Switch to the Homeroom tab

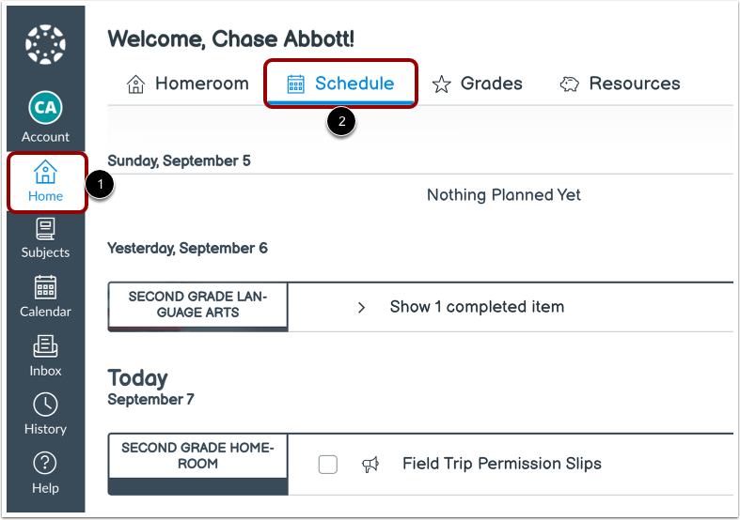(188, 84)
